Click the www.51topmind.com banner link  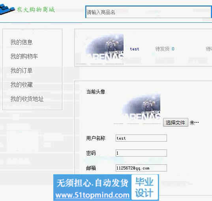pyautogui.click(x=92, y=195)
